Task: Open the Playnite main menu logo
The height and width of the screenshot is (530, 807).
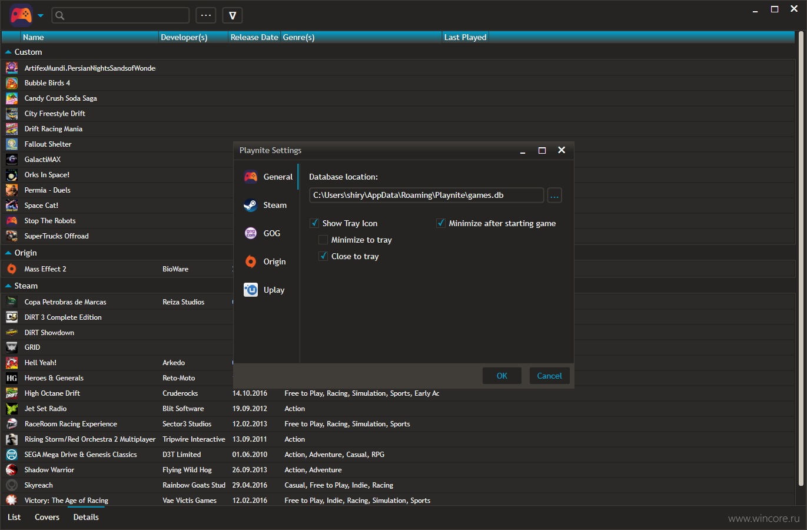Action: (x=21, y=15)
